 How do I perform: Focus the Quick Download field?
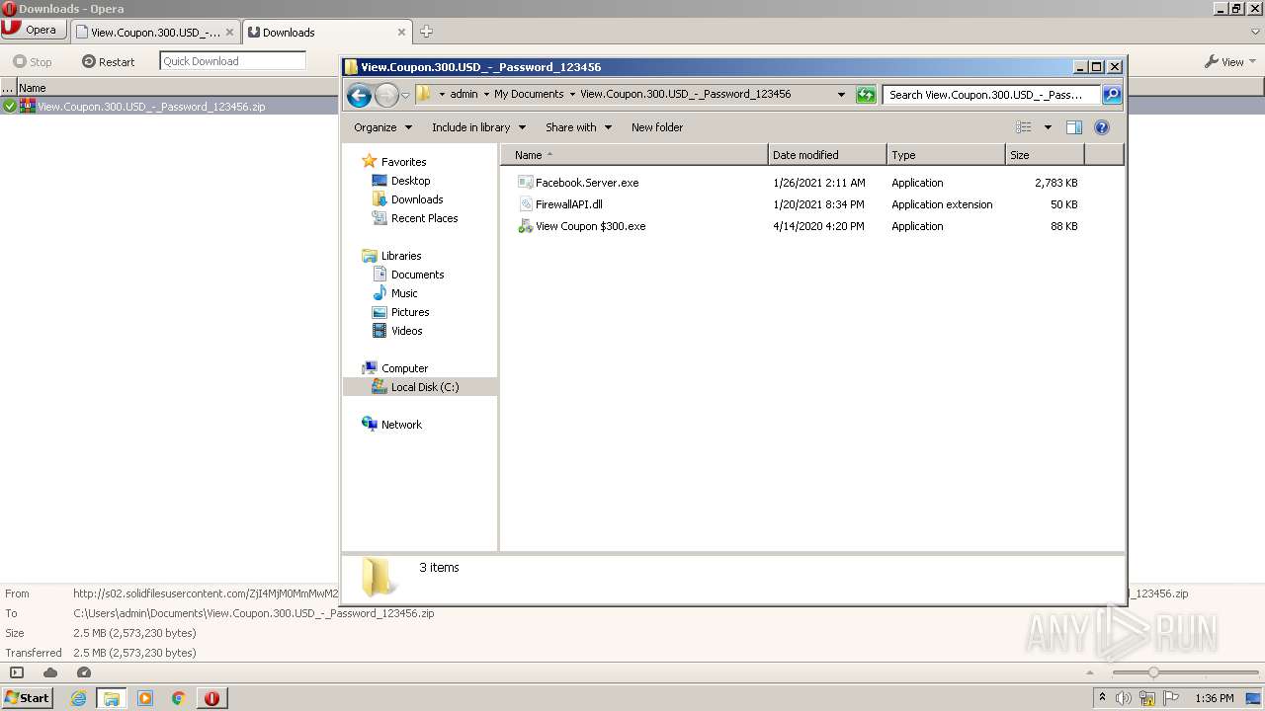point(232,61)
